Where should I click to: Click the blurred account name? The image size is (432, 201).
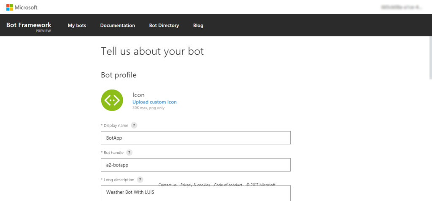pos(402,8)
